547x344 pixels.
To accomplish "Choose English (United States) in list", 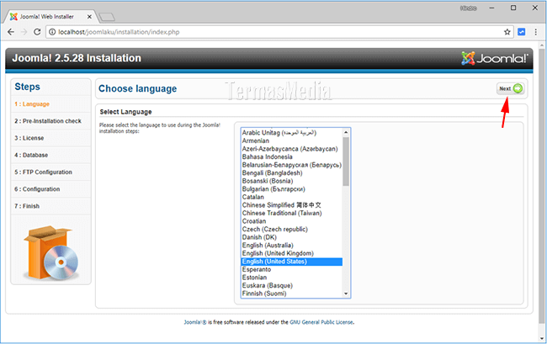I will (292, 262).
